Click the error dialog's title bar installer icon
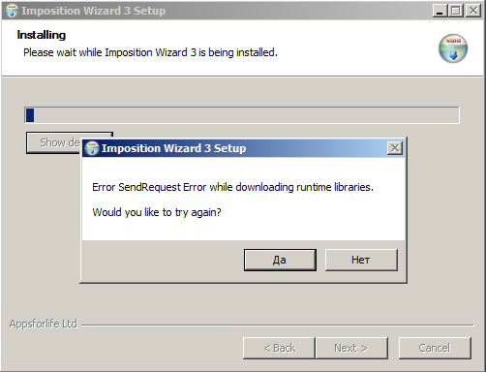 tap(92, 148)
